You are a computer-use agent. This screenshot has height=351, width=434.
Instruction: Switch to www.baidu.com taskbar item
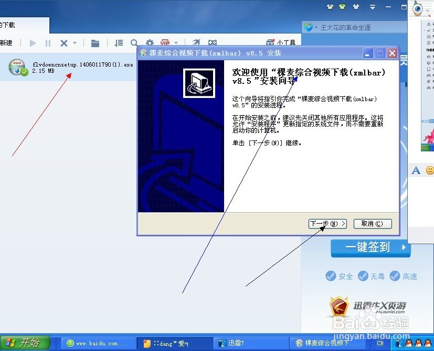point(98,344)
